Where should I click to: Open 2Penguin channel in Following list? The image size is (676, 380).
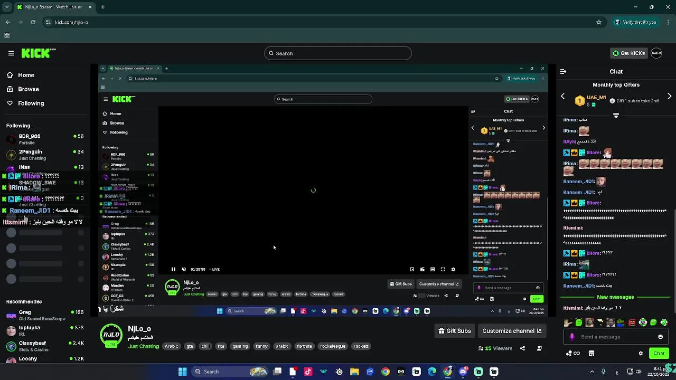[x=45, y=155]
